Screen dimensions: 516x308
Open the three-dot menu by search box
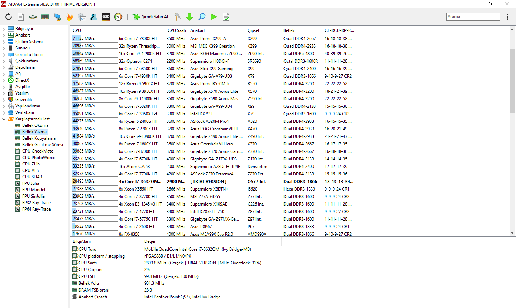point(507,17)
